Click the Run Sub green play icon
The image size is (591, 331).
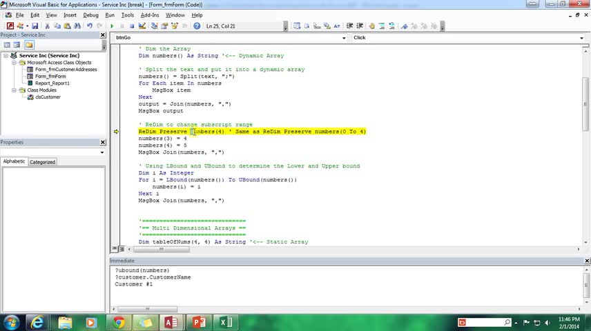pyautogui.click(x=112, y=26)
